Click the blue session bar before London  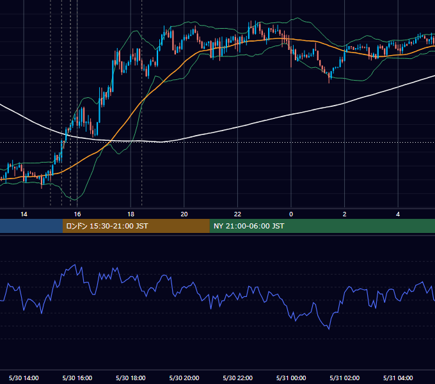point(31,226)
